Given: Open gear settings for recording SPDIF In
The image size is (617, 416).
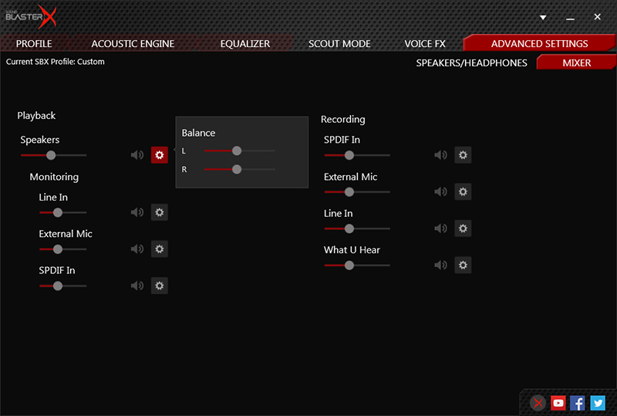Looking at the screenshot, I should click(463, 155).
